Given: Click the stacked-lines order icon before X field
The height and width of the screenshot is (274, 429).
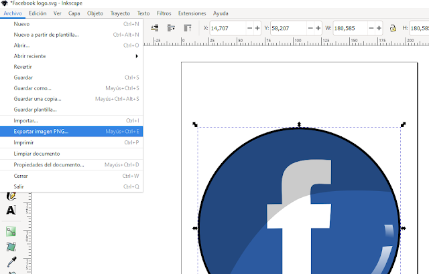Looking at the screenshot, I should [x=155, y=28].
